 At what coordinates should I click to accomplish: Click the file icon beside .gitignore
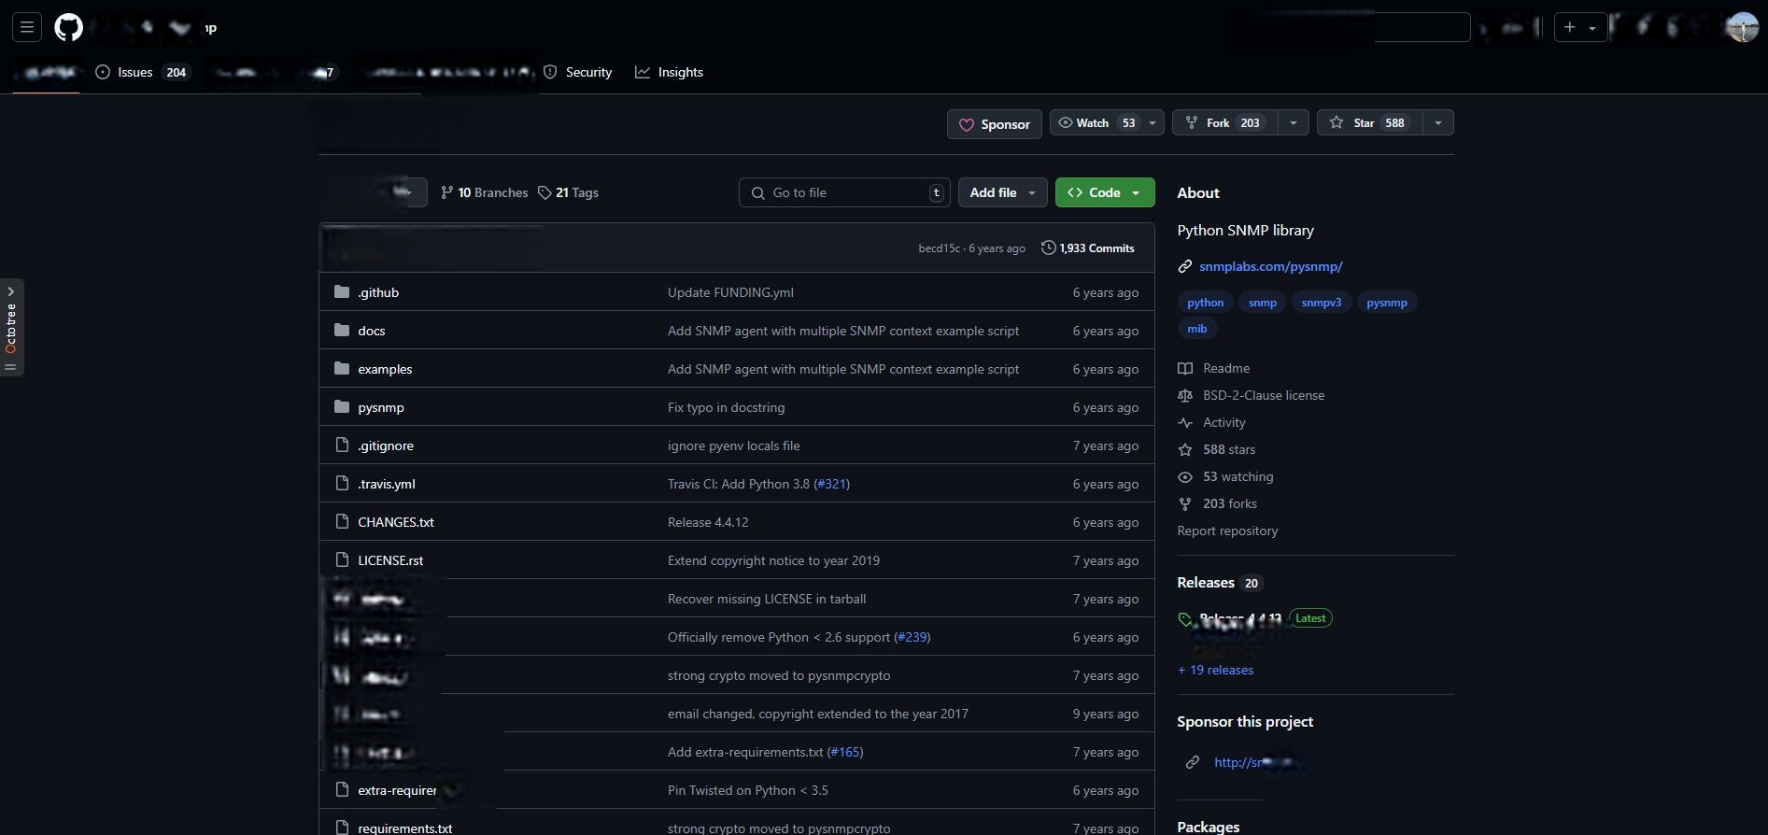[x=342, y=446]
